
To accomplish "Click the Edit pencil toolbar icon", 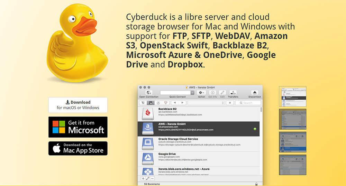I will coord(222,93).
